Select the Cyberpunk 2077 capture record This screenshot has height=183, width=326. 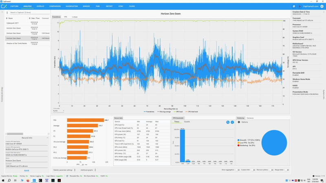click(x=27, y=23)
